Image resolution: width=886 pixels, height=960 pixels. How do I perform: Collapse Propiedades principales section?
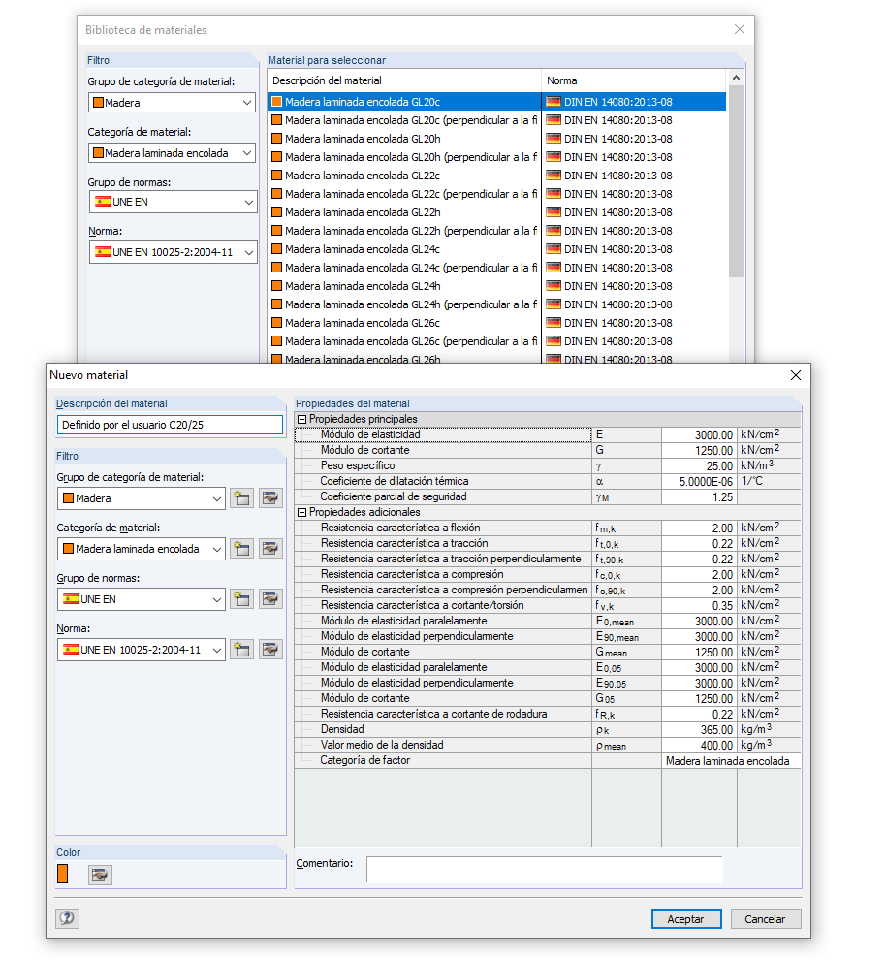pyautogui.click(x=302, y=419)
